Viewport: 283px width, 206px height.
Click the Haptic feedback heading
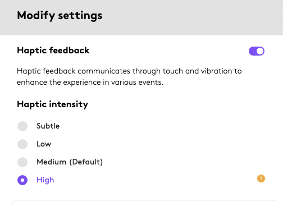pyautogui.click(x=53, y=51)
